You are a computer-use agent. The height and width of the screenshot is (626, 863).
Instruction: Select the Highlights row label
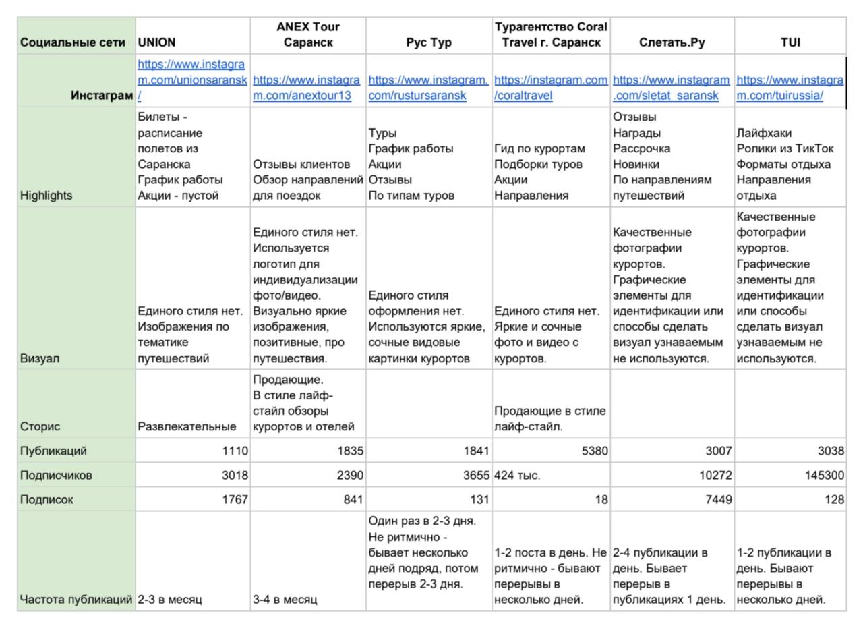[x=76, y=156]
